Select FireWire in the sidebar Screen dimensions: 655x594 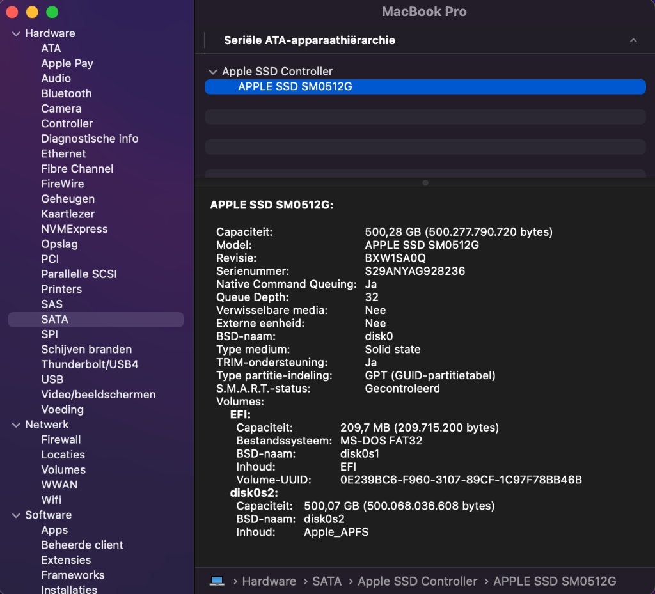63,184
